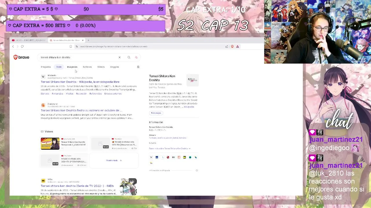Expand Saber más sobre Tensei Shitara Ken Deshita
The height and width of the screenshot is (208, 371).
[170, 148]
